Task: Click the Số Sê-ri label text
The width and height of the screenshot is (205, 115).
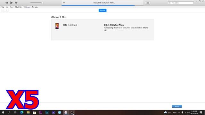Action: click(x=66, y=25)
